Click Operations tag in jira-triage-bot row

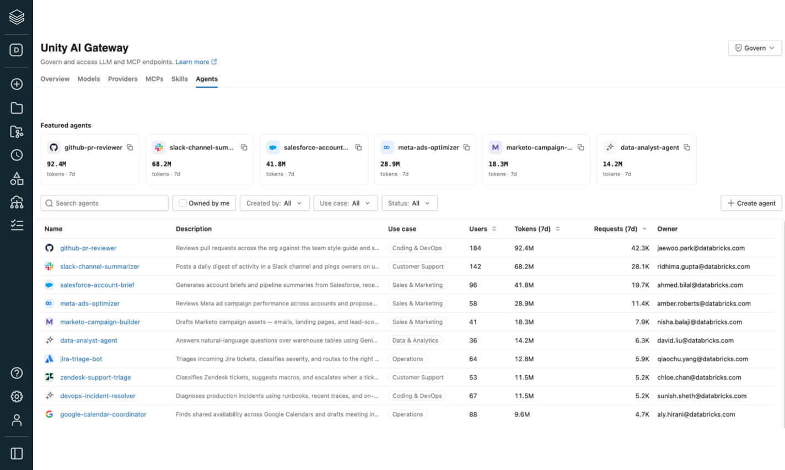[x=408, y=359]
